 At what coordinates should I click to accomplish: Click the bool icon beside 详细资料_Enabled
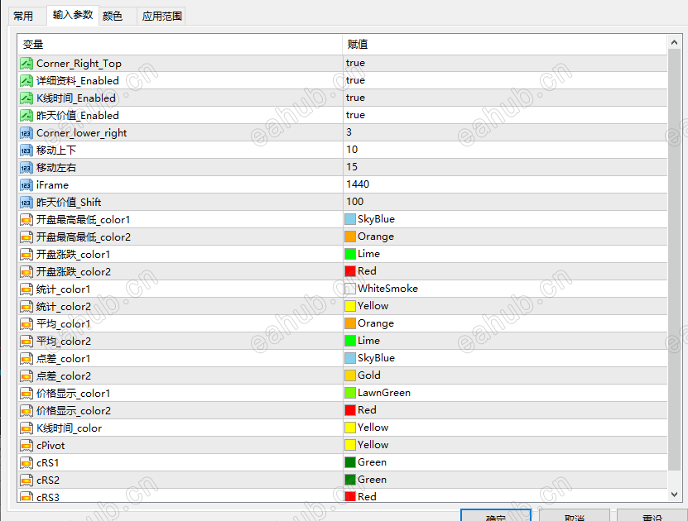(x=26, y=81)
